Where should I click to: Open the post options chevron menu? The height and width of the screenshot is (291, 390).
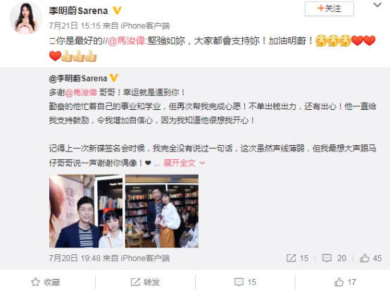(377, 5)
